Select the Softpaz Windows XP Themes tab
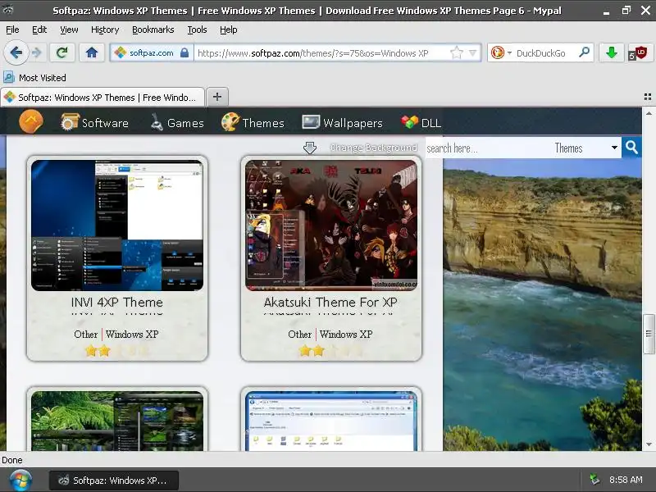This screenshot has width=656, height=492. click(102, 98)
